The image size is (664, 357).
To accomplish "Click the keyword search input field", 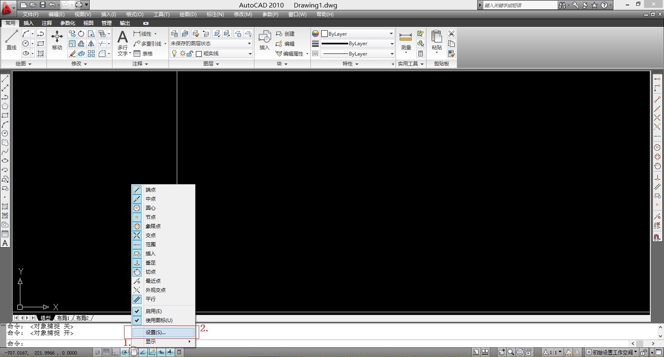I will coord(520,5).
